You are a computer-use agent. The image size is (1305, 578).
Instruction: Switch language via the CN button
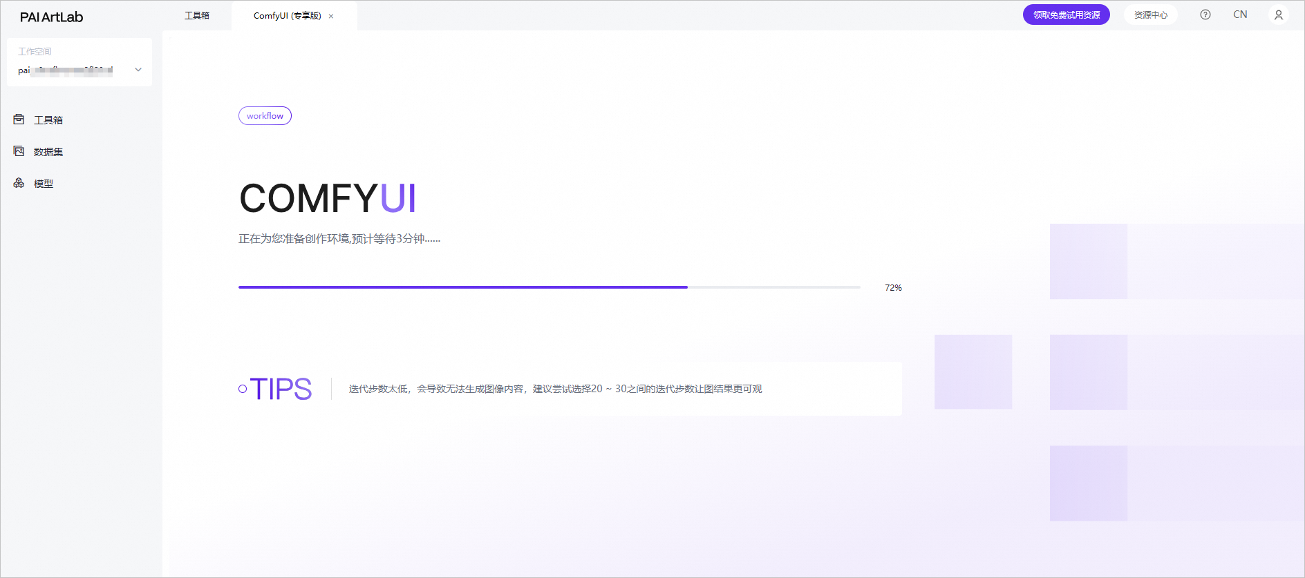pos(1240,15)
